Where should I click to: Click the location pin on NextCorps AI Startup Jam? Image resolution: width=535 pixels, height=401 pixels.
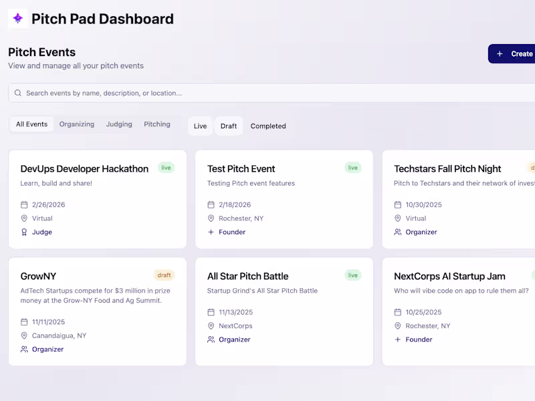point(398,325)
